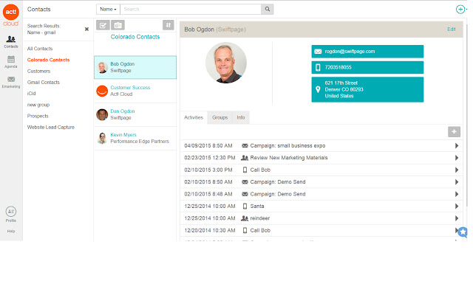
Task: Expand the small business expo campaign row
Action: coord(457,146)
